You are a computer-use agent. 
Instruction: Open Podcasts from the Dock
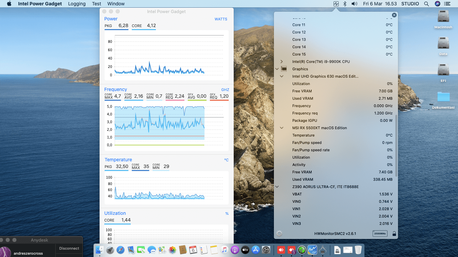pos(235,250)
